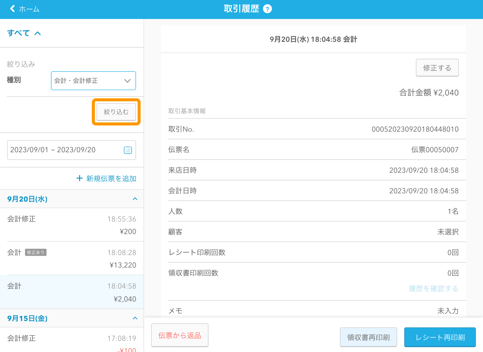Click the calendar icon in date range

click(128, 150)
